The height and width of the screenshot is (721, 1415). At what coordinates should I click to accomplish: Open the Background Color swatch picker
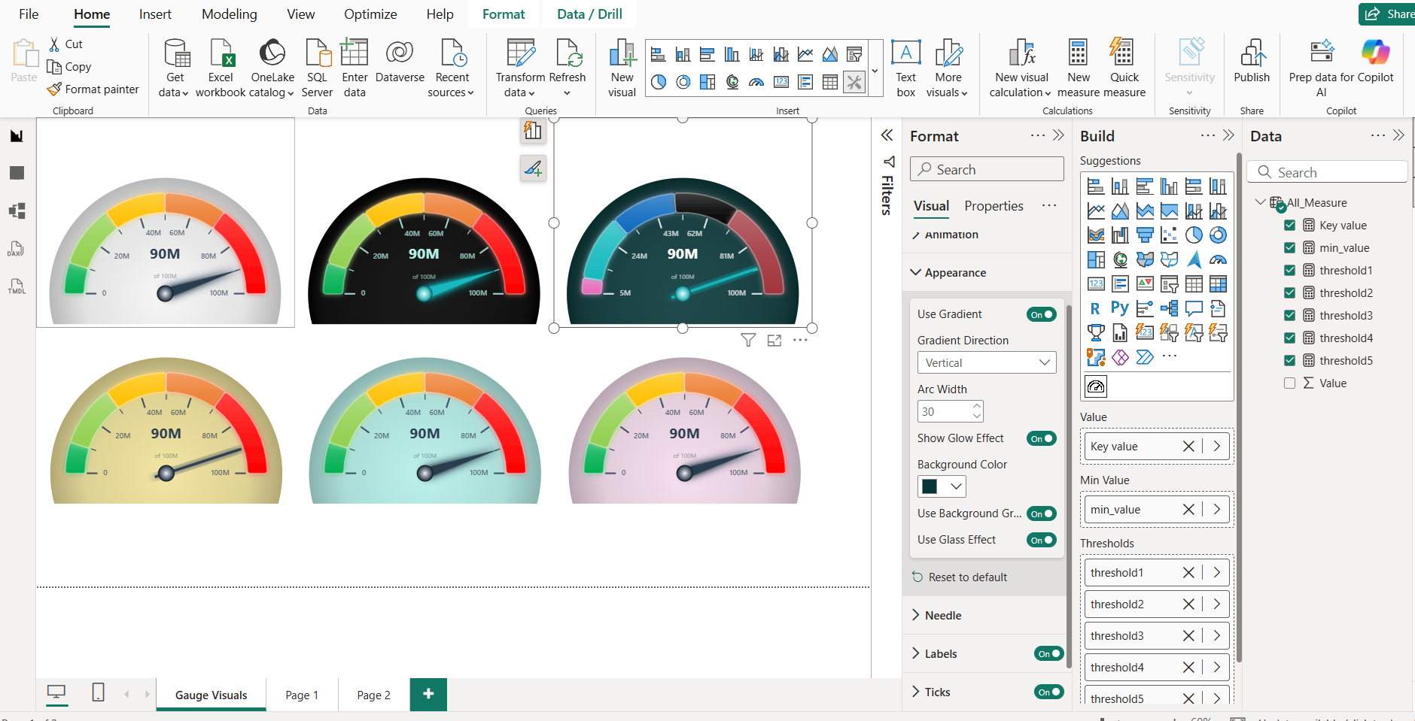(x=941, y=486)
